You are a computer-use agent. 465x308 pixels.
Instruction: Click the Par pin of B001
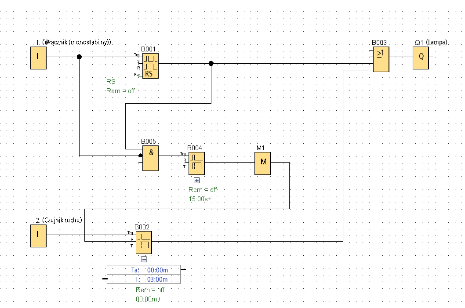(137, 75)
